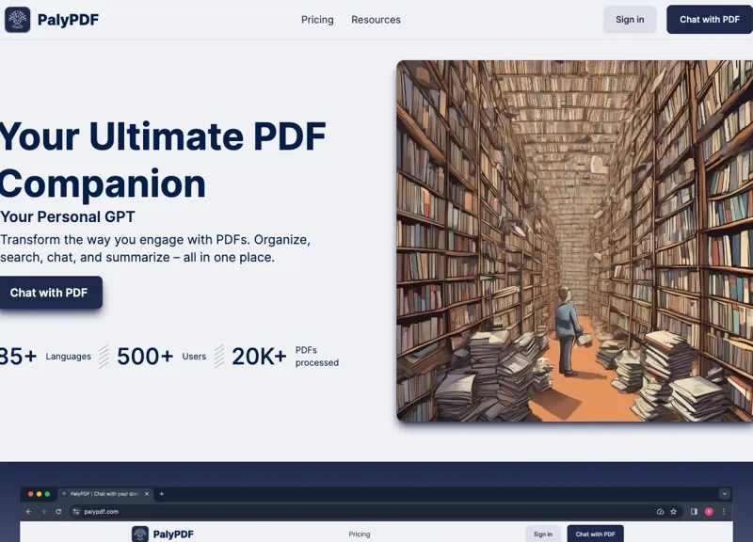Select Resources in the top navigation
Screen dimensions: 753x542
click(x=376, y=20)
